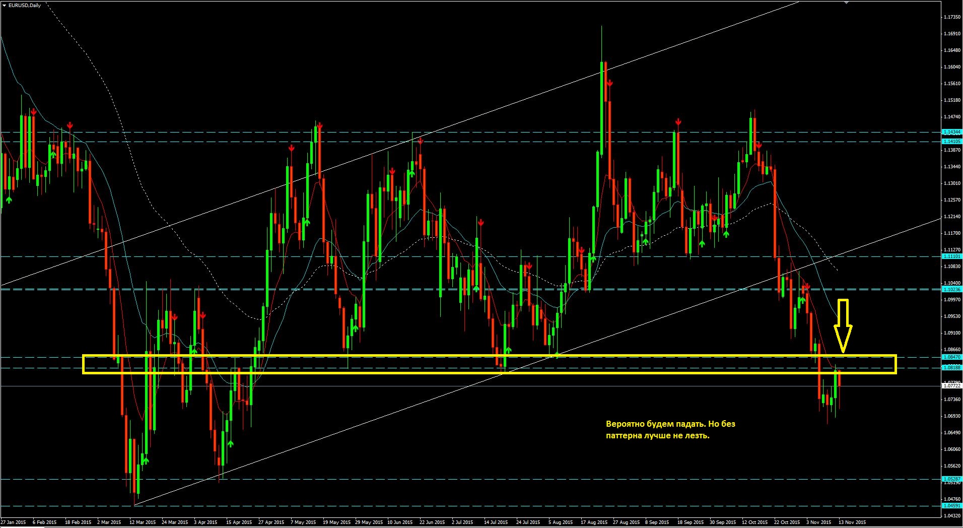Click the 22 Oct 2015 date label
Screen dimensions: 963x528
click(x=787, y=522)
